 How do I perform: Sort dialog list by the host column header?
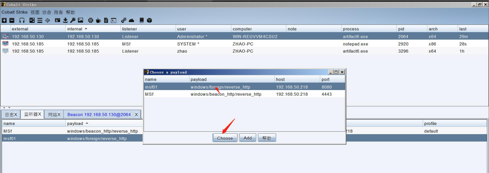tap(297, 79)
